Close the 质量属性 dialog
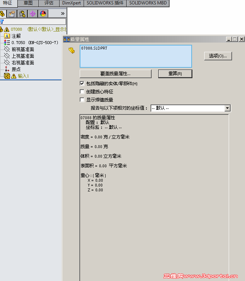Screen dimensions: 245x281 click(242, 39)
